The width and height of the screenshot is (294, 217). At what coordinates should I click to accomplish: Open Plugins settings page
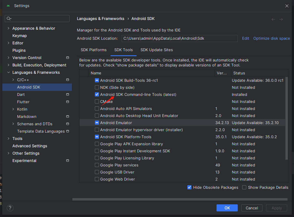click(x=19, y=50)
